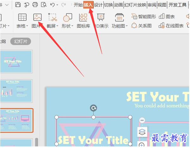The width and height of the screenshot is (190, 148).
Task: Click the 形状 shapes icon
Action: [x=68, y=17]
